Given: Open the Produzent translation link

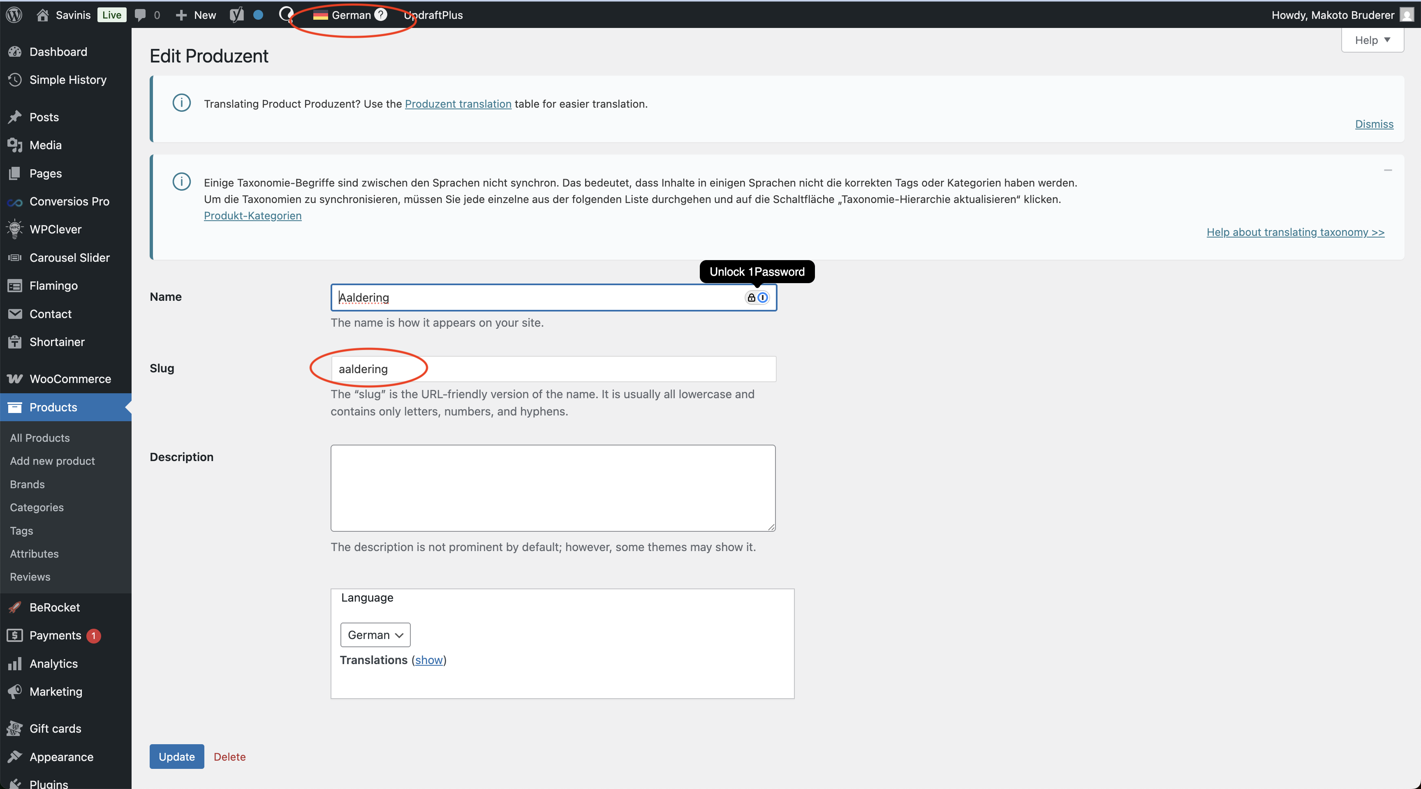Looking at the screenshot, I should [458, 104].
